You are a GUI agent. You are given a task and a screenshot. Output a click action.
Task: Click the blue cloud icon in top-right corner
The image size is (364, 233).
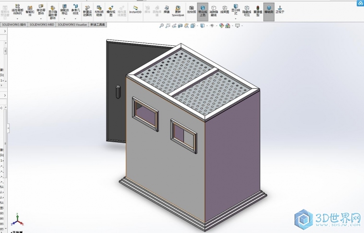click(x=360, y=4)
